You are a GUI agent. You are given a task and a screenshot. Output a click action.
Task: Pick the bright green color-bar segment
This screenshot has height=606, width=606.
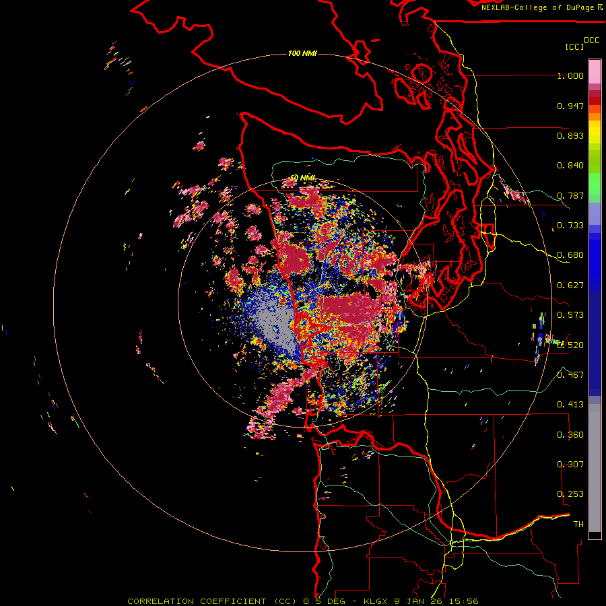[x=595, y=184]
